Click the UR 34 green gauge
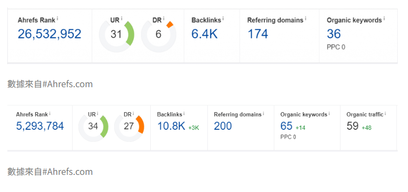 (93, 126)
